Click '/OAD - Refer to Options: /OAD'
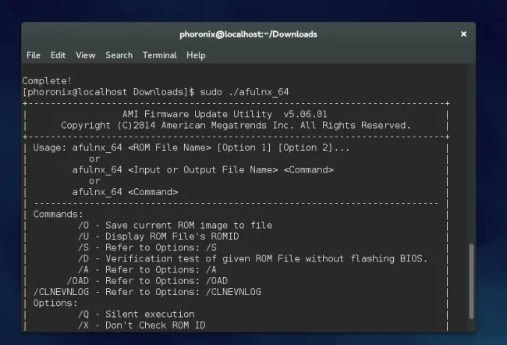This screenshot has width=507, height=345. (147, 281)
